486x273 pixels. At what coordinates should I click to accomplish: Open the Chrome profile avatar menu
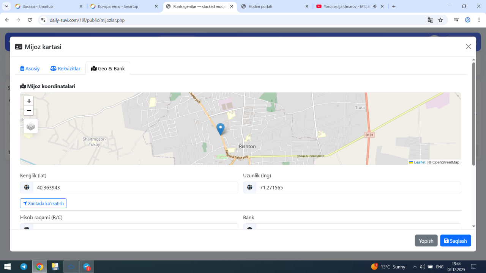(468, 20)
